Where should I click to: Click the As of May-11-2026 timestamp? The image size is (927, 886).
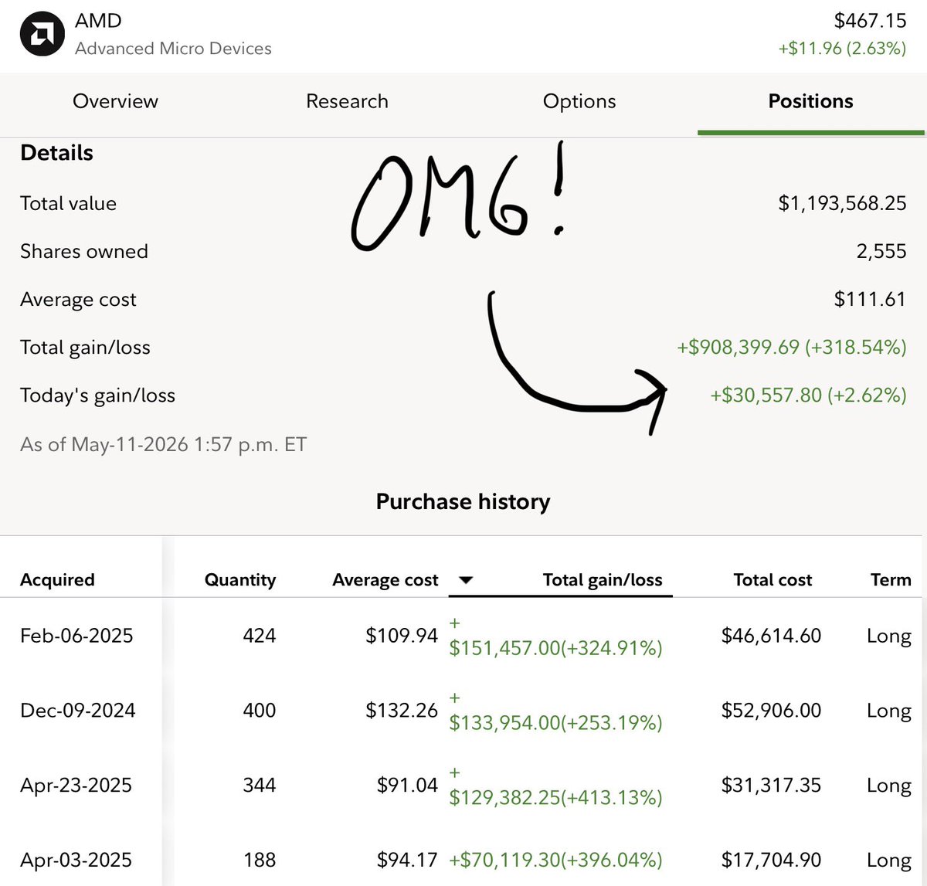163,444
